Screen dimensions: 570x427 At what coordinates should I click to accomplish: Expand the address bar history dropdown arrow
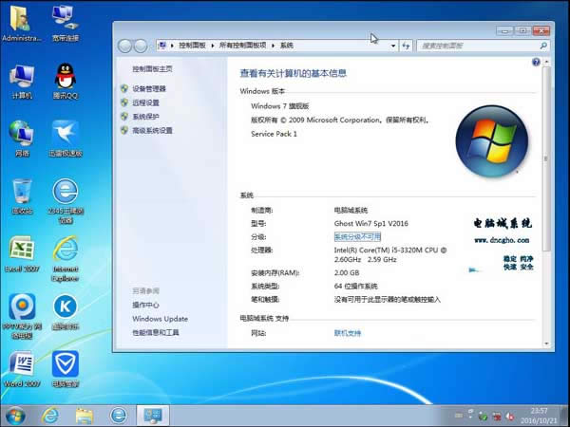point(390,45)
